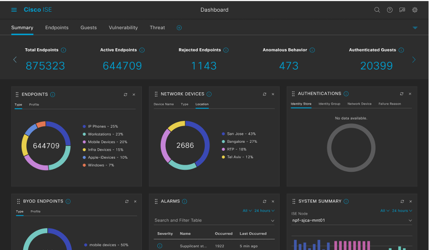Image resolution: width=429 pixels, height=250 pixels.
Task: Open the settings gear icon
Action: [415, 10]
